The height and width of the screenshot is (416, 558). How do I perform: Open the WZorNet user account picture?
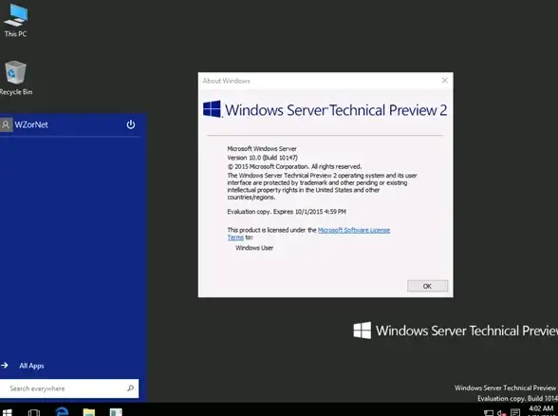pyautogui.click(x=6, y=124)
